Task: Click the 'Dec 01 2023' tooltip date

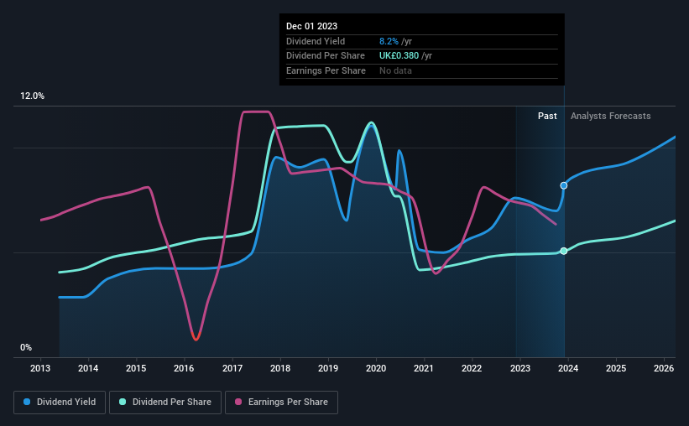Action: pos(311,26)
